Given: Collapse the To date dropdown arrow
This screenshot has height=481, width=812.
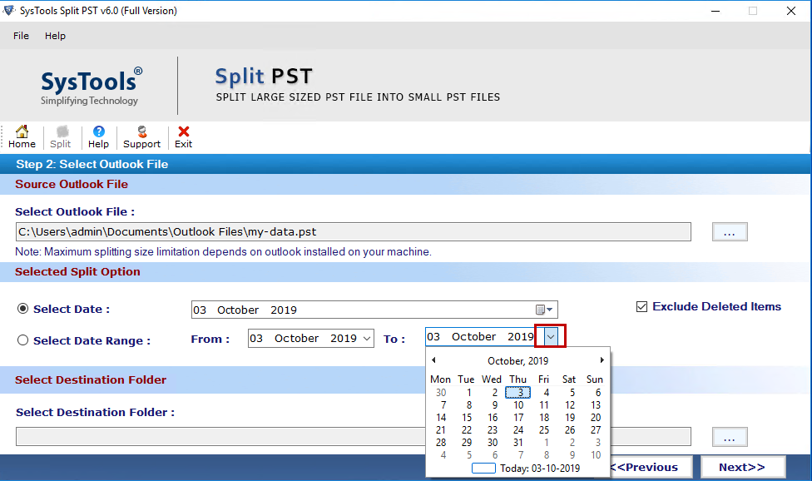Looking at the screenshot, I should [551, 336].
